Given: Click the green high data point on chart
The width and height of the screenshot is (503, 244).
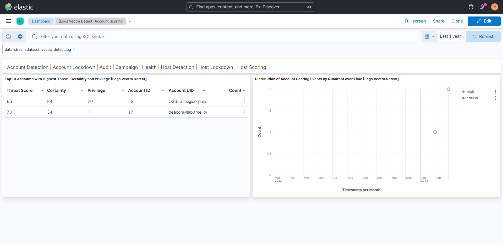Looking at the screenshot, I should point(449,89).
